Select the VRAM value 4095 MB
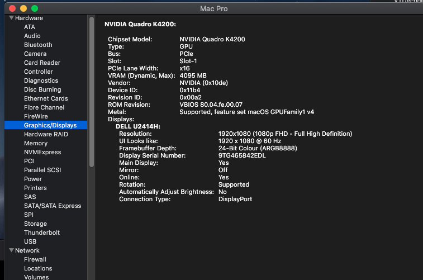 coord(193,75)
